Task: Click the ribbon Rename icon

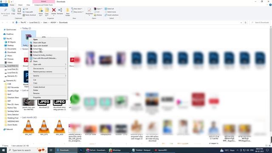Action: (60, 10)
